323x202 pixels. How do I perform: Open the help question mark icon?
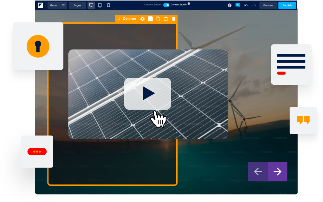point(230,5)
